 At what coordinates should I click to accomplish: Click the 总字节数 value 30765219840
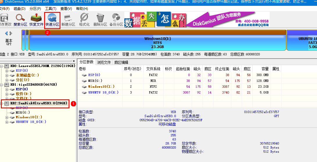tap(269, 143)
